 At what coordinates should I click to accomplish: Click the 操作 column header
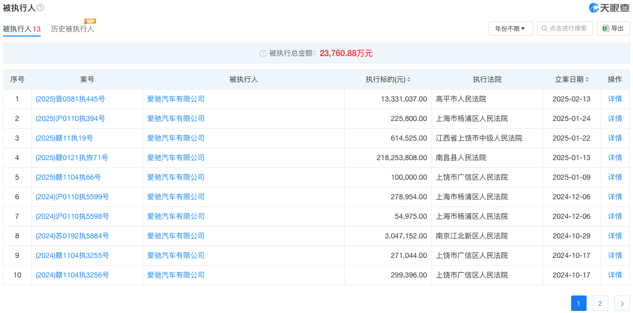coord(615,80)
